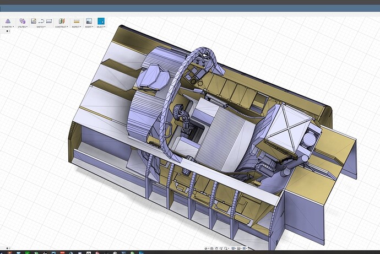Activate the blue Select tool icon

tap(101, 21)
